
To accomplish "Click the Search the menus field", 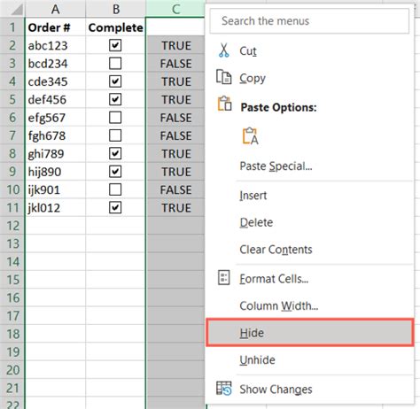I will [x=309, y=21].
